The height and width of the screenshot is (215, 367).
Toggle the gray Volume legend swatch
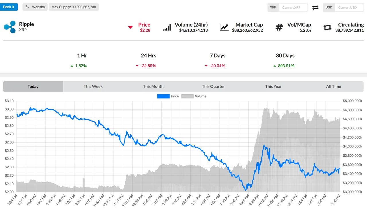(x=188, y=96)
